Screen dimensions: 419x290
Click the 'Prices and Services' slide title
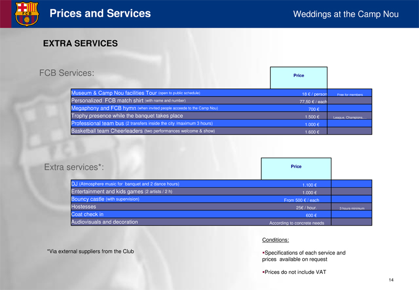point(100,14)
